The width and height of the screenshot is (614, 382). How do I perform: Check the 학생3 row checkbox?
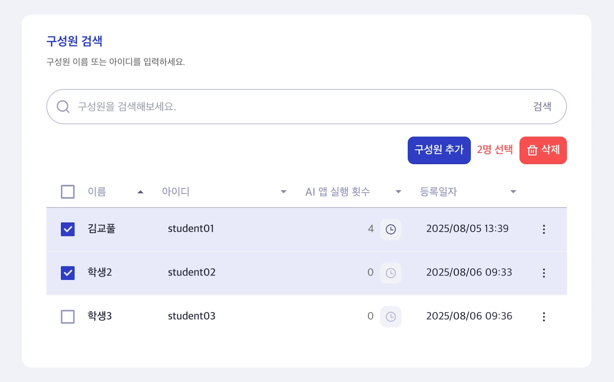click(x=68, y=317)
